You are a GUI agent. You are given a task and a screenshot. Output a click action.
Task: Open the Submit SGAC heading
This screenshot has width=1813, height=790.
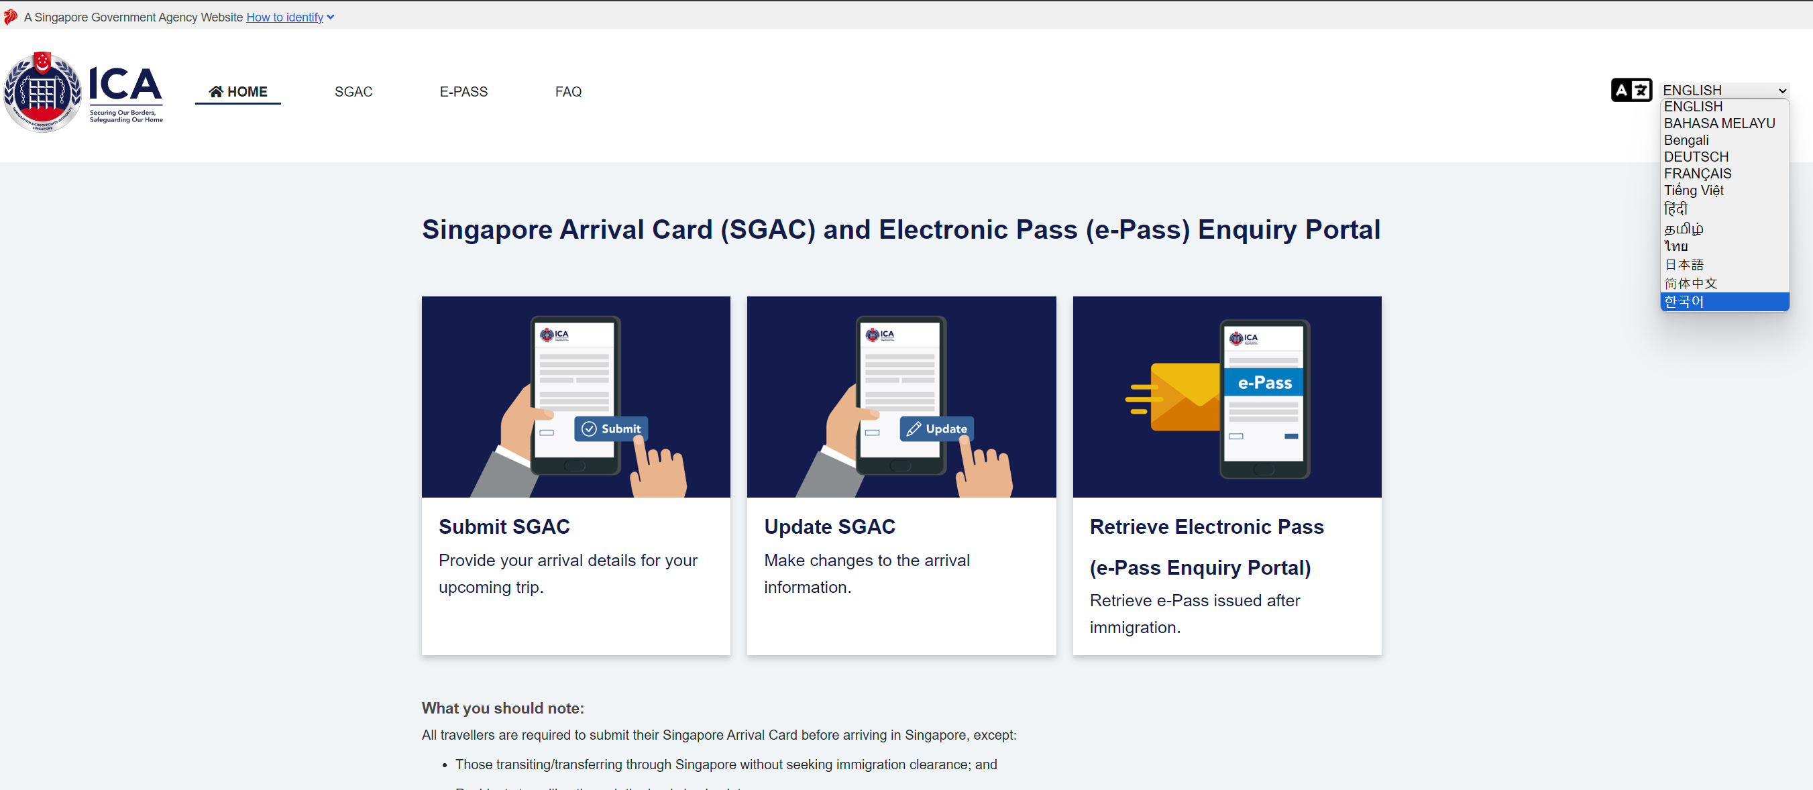tap(504, 526)
